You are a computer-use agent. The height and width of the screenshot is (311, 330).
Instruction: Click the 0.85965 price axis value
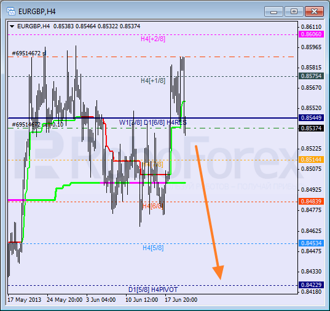click(312, 47)
